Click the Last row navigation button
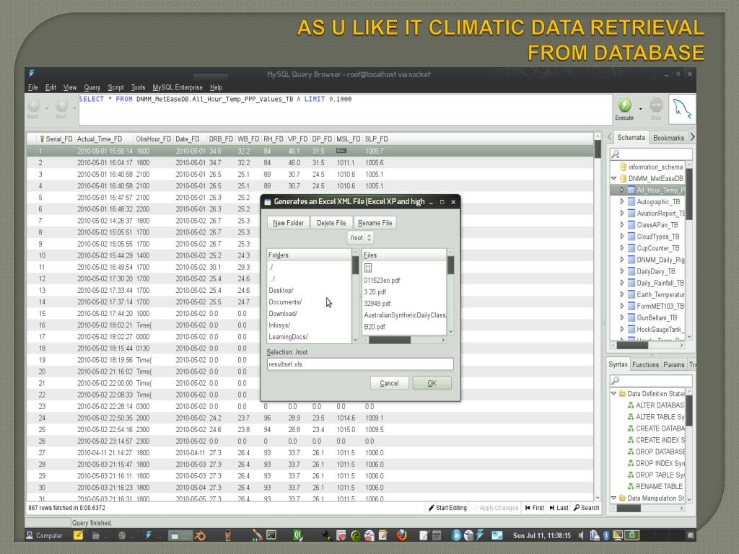The height and width of the screenshot is (554, 739). pos(559,508)
